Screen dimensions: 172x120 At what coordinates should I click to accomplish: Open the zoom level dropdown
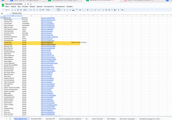pyautogui.click(x=26, y=10)
